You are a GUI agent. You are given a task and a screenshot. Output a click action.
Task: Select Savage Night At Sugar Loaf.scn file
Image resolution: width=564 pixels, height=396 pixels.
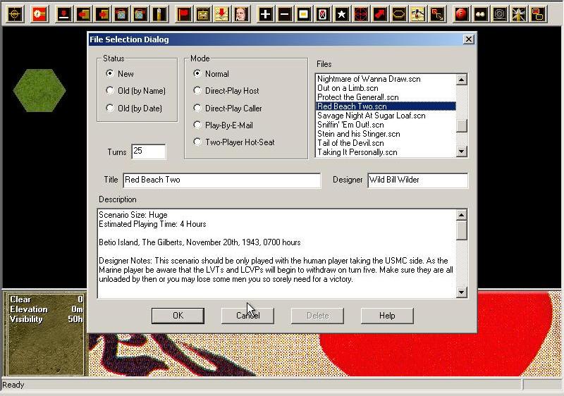371,116
